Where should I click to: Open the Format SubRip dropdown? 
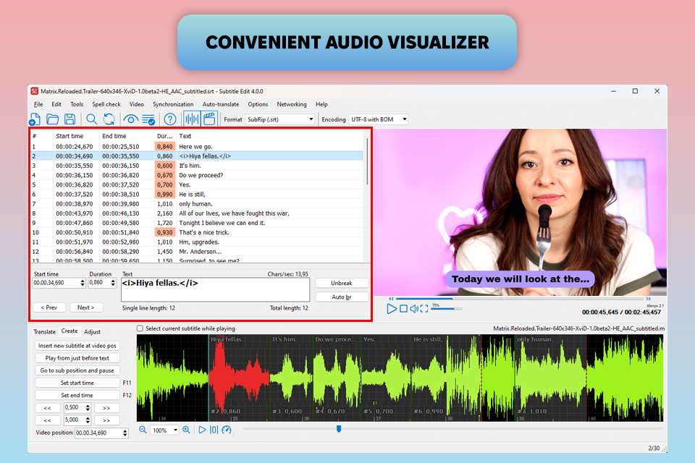311,119
